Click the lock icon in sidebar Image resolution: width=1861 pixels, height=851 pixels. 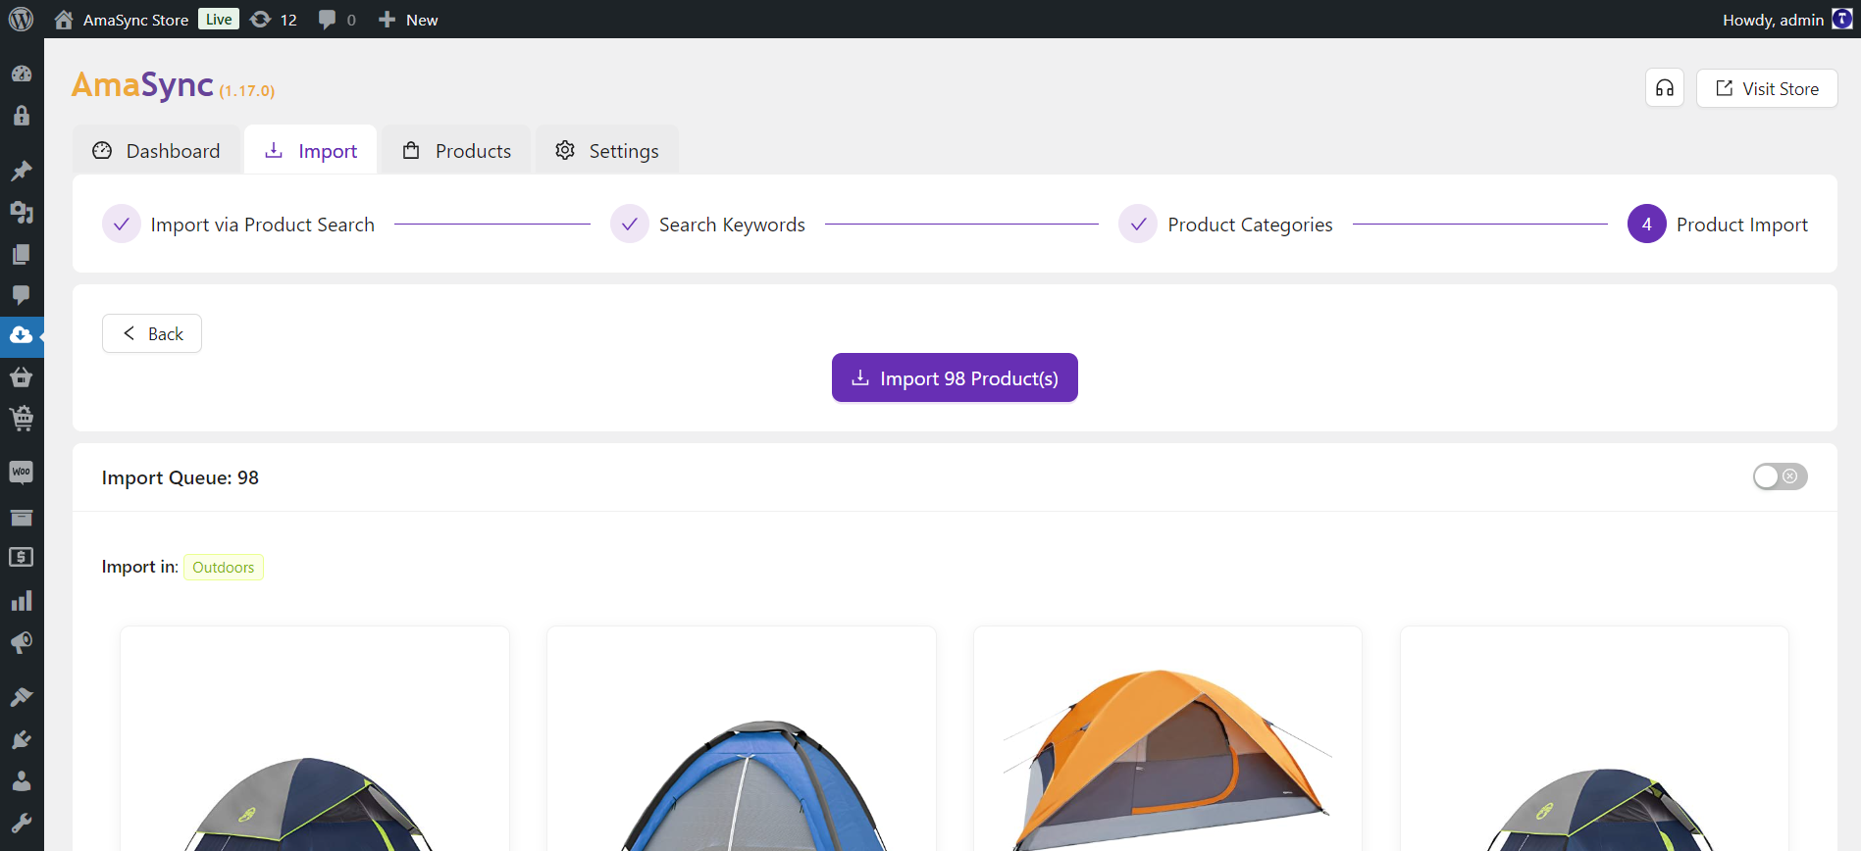click(x=22, y=116)
